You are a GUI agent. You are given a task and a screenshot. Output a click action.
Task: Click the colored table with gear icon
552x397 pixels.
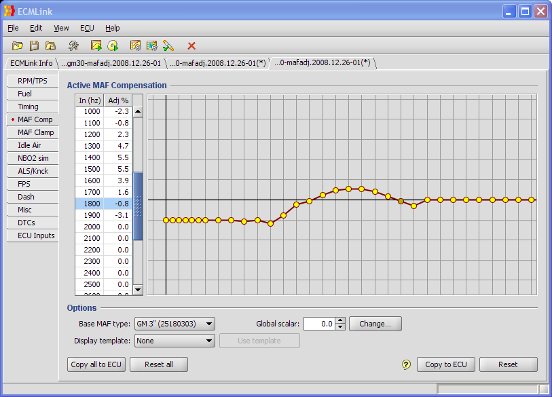(152, 45)
